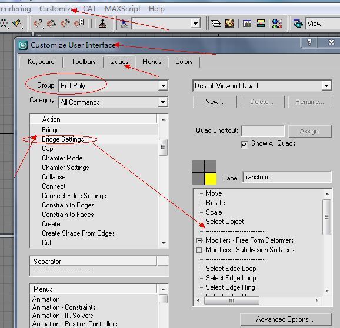Switch to the Keyboard tab

tap(41, 62)
